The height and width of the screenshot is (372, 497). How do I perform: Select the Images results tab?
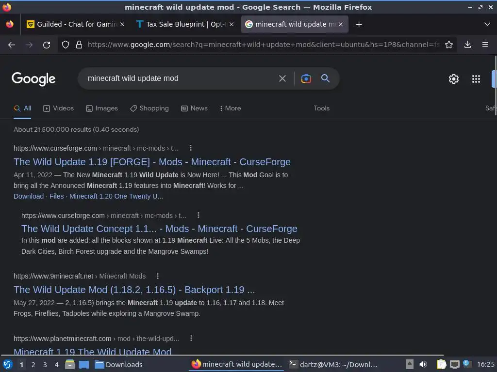coord(102,108)
